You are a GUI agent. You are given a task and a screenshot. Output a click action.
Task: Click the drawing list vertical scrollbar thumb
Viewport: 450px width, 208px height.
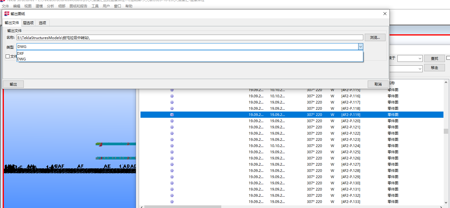pyautogui.click(x=446, y=131)
